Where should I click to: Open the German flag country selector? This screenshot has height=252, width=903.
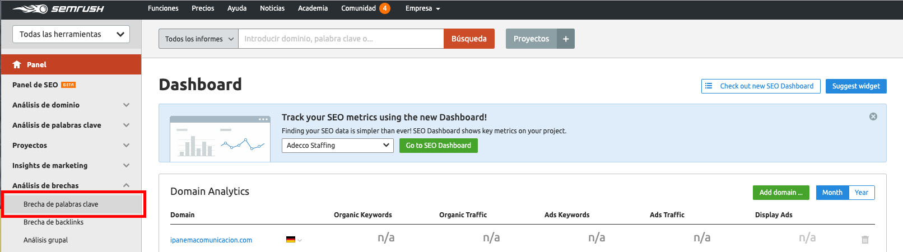tap(294, 240)
